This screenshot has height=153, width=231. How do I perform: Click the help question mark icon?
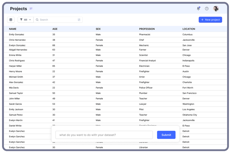coord(207,9)
